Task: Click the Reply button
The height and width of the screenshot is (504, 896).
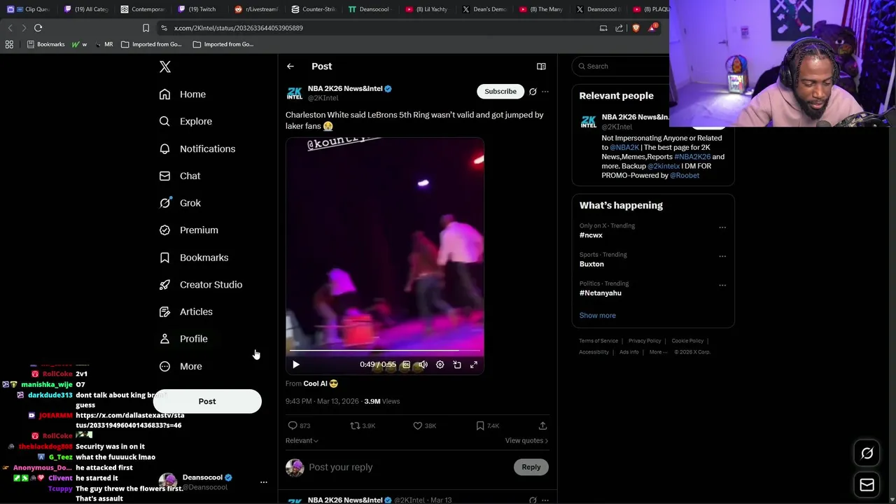Action: [x=531, y=468]
